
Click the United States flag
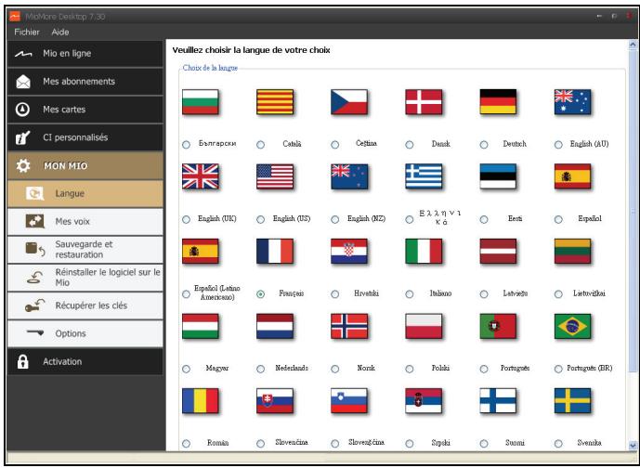pos(275,176)
